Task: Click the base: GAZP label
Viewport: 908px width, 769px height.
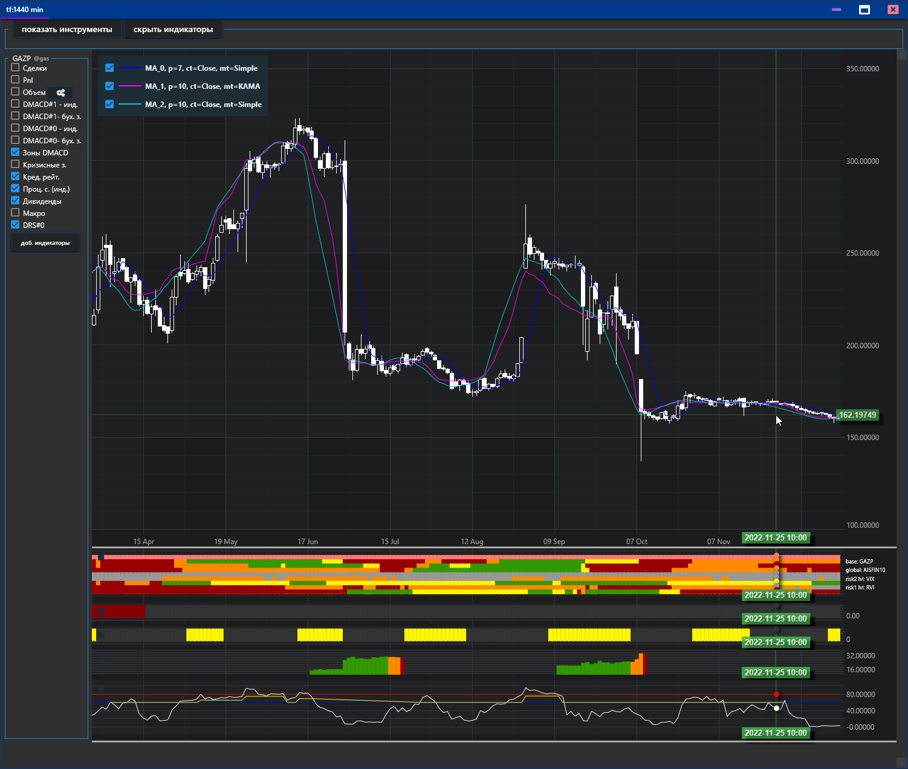Action: coord(859,562)
